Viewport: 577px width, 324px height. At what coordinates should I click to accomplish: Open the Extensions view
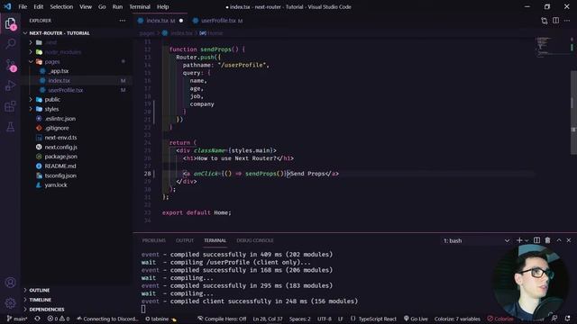(x=10, y=106)
